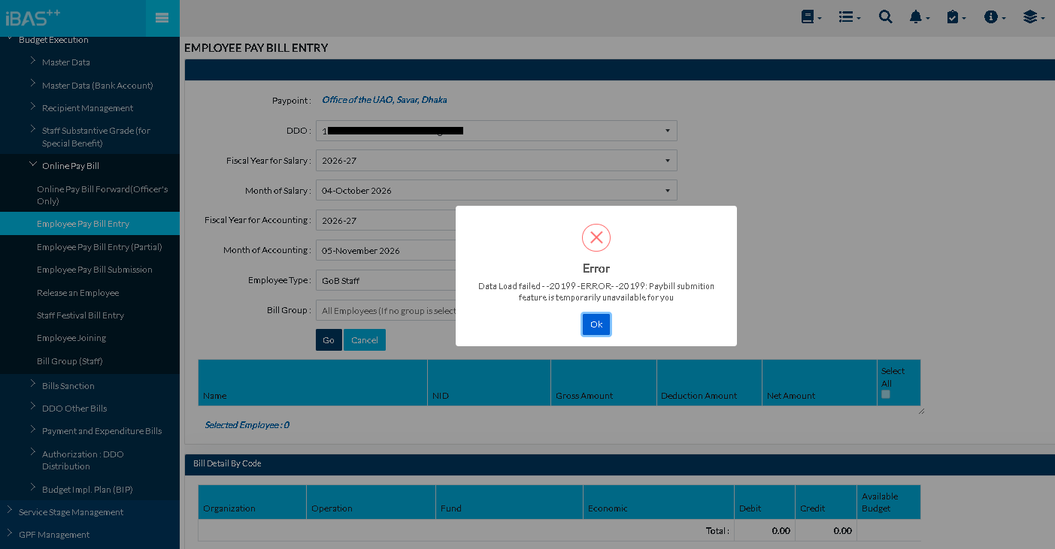Open the info circle icon menu
Image resolution: width=1055 pixels, height=549 pixels.
click(995, 17)
